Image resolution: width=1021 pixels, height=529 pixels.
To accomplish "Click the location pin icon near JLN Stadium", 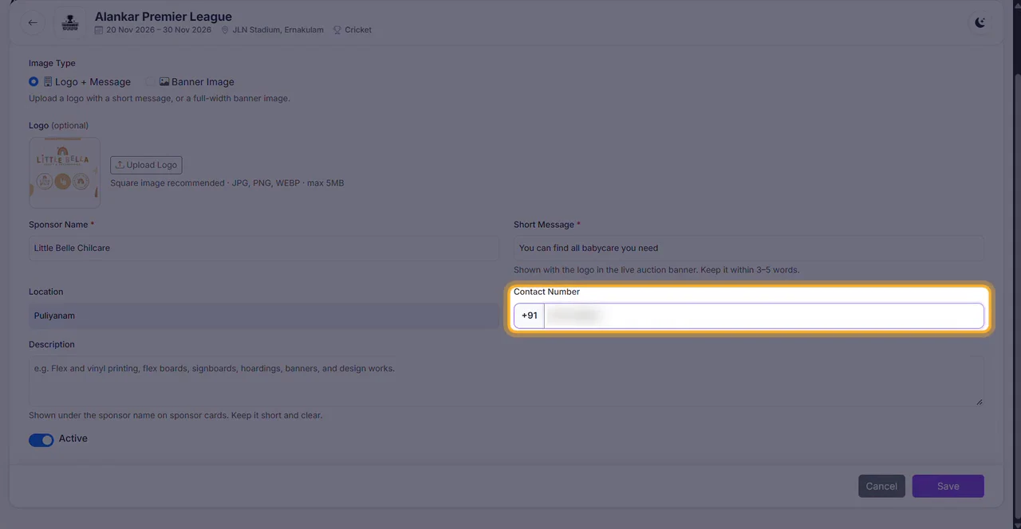I will (x=225, y=30).
